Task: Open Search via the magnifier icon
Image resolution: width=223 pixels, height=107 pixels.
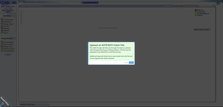Action: (2, 33)
